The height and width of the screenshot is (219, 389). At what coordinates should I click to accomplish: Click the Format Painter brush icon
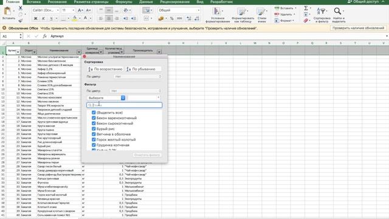pos(21,20)
